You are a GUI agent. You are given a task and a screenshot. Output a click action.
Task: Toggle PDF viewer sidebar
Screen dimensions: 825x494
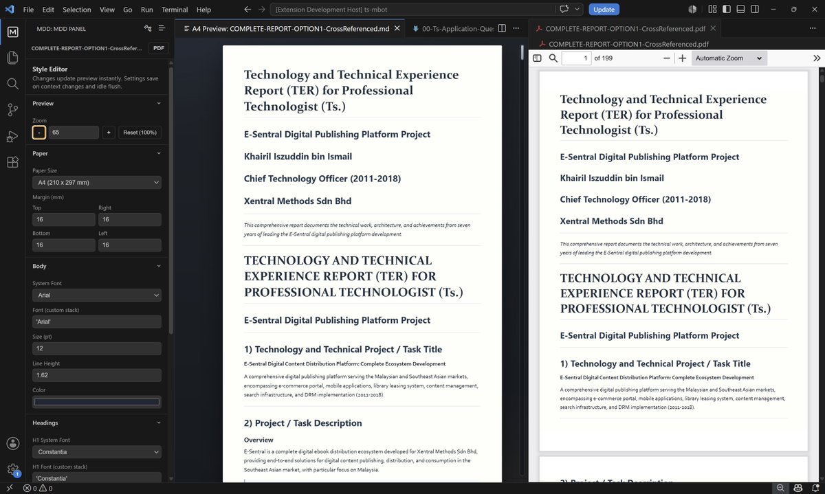pos(537,58)
